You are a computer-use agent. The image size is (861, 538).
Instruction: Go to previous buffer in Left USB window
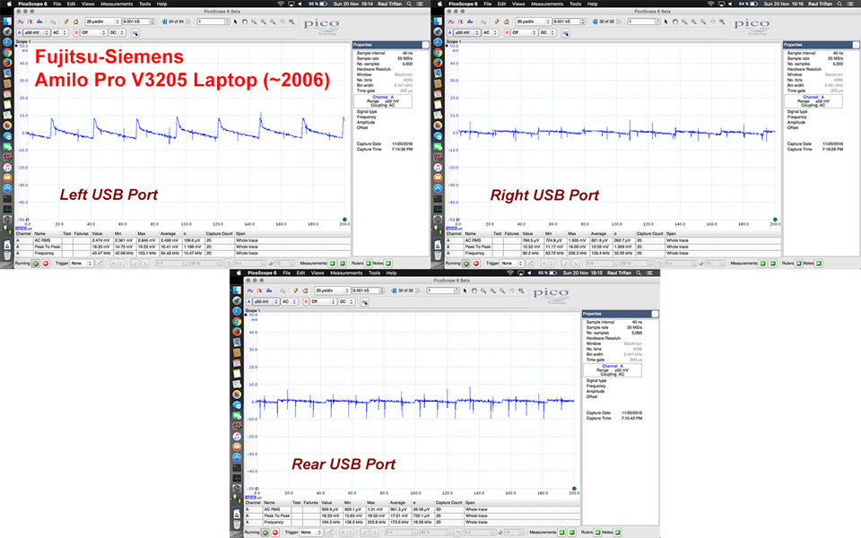click(164, 22)
